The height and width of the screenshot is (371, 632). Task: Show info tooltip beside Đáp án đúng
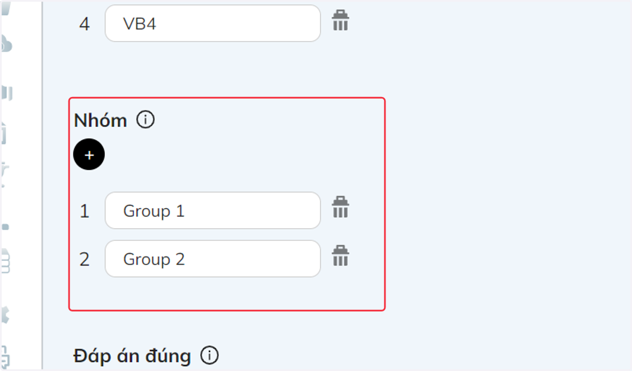[209, 356]
